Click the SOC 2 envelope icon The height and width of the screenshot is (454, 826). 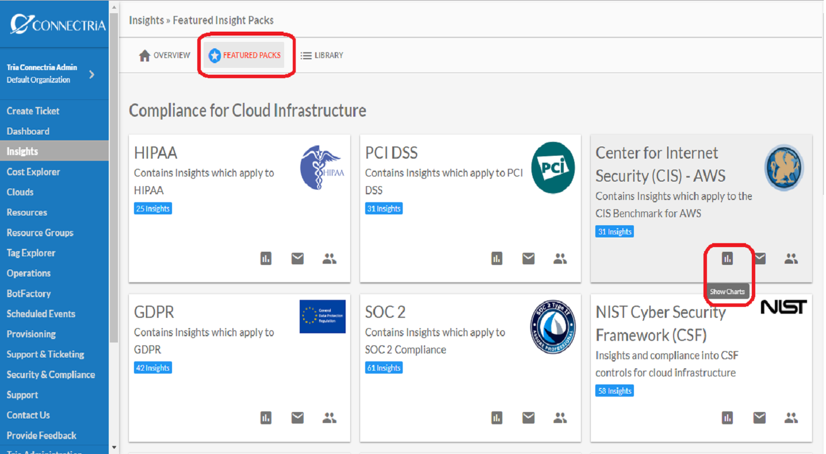tap(529, 418)
